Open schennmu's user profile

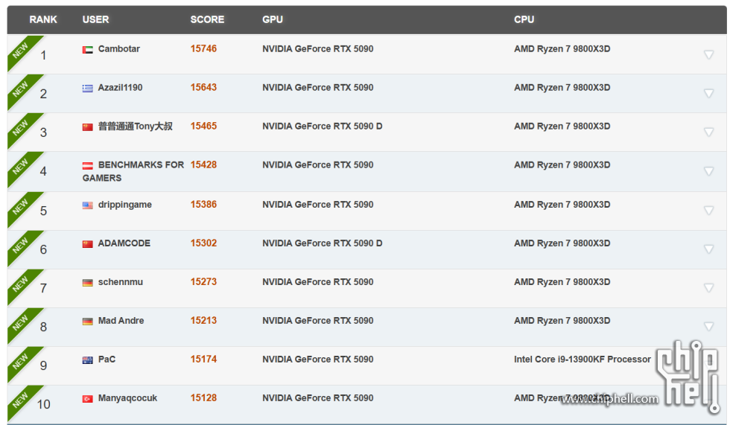click(120, 282)
